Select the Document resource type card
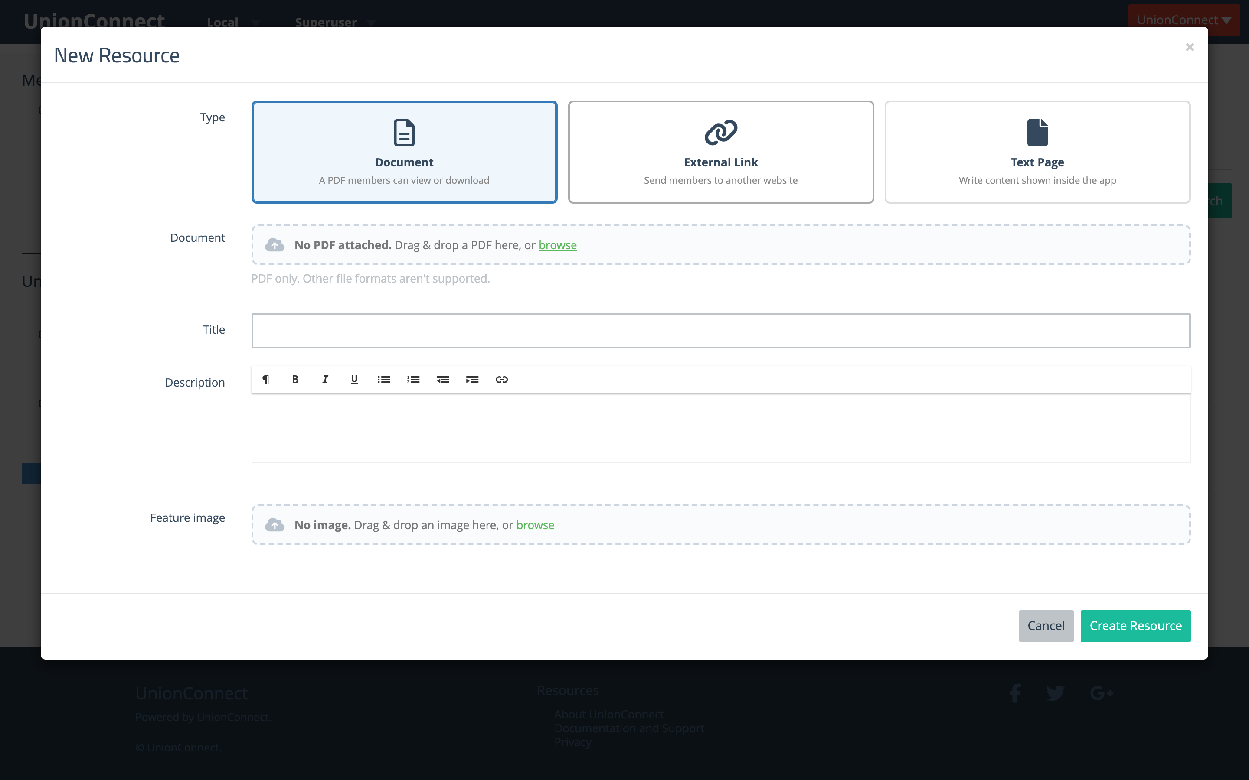 [404, 152]
